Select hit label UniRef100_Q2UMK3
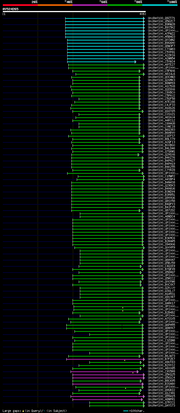The height and width of the screenshot is (413, 180). click(x=161, y=80)
